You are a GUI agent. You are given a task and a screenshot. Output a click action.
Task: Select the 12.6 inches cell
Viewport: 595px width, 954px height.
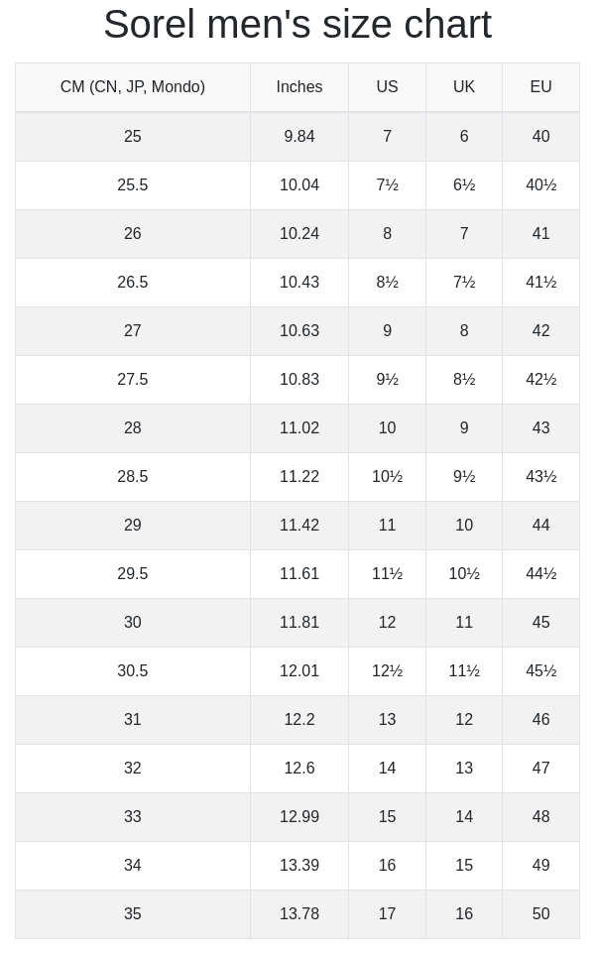299,769
